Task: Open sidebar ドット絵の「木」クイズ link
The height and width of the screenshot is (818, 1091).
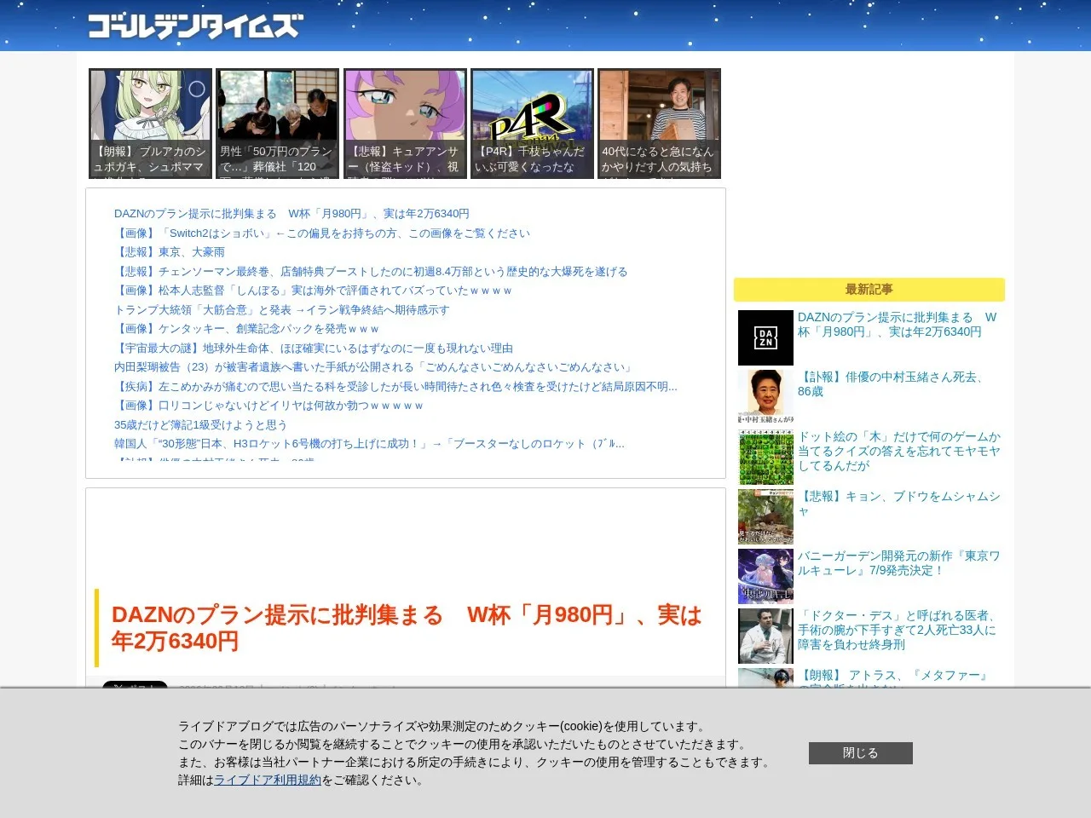Action: click(x=899, y=451)
